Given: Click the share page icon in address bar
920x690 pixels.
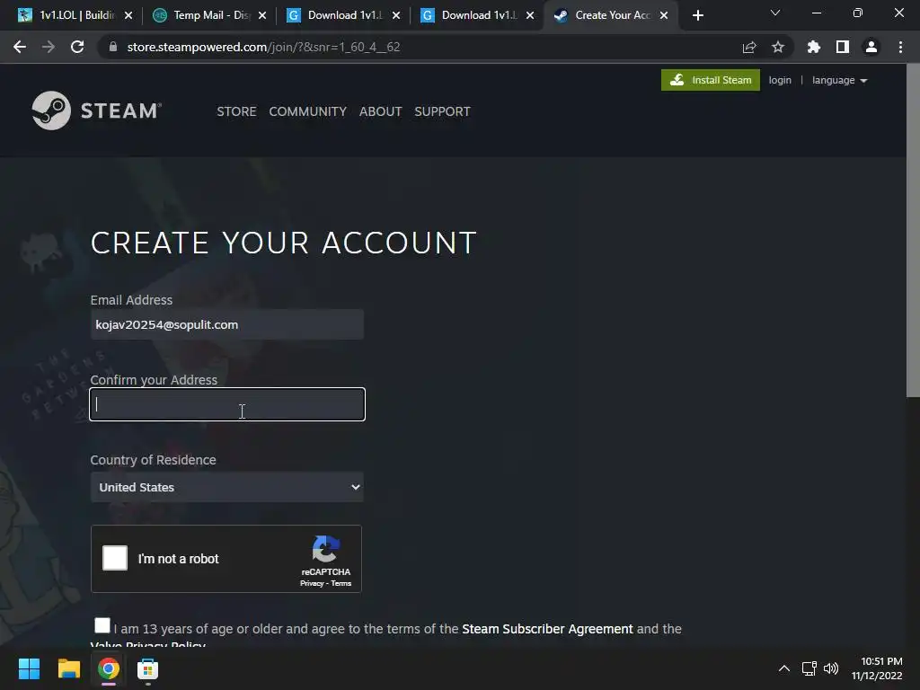Looking at the screenshot, I should coord(749,47).
